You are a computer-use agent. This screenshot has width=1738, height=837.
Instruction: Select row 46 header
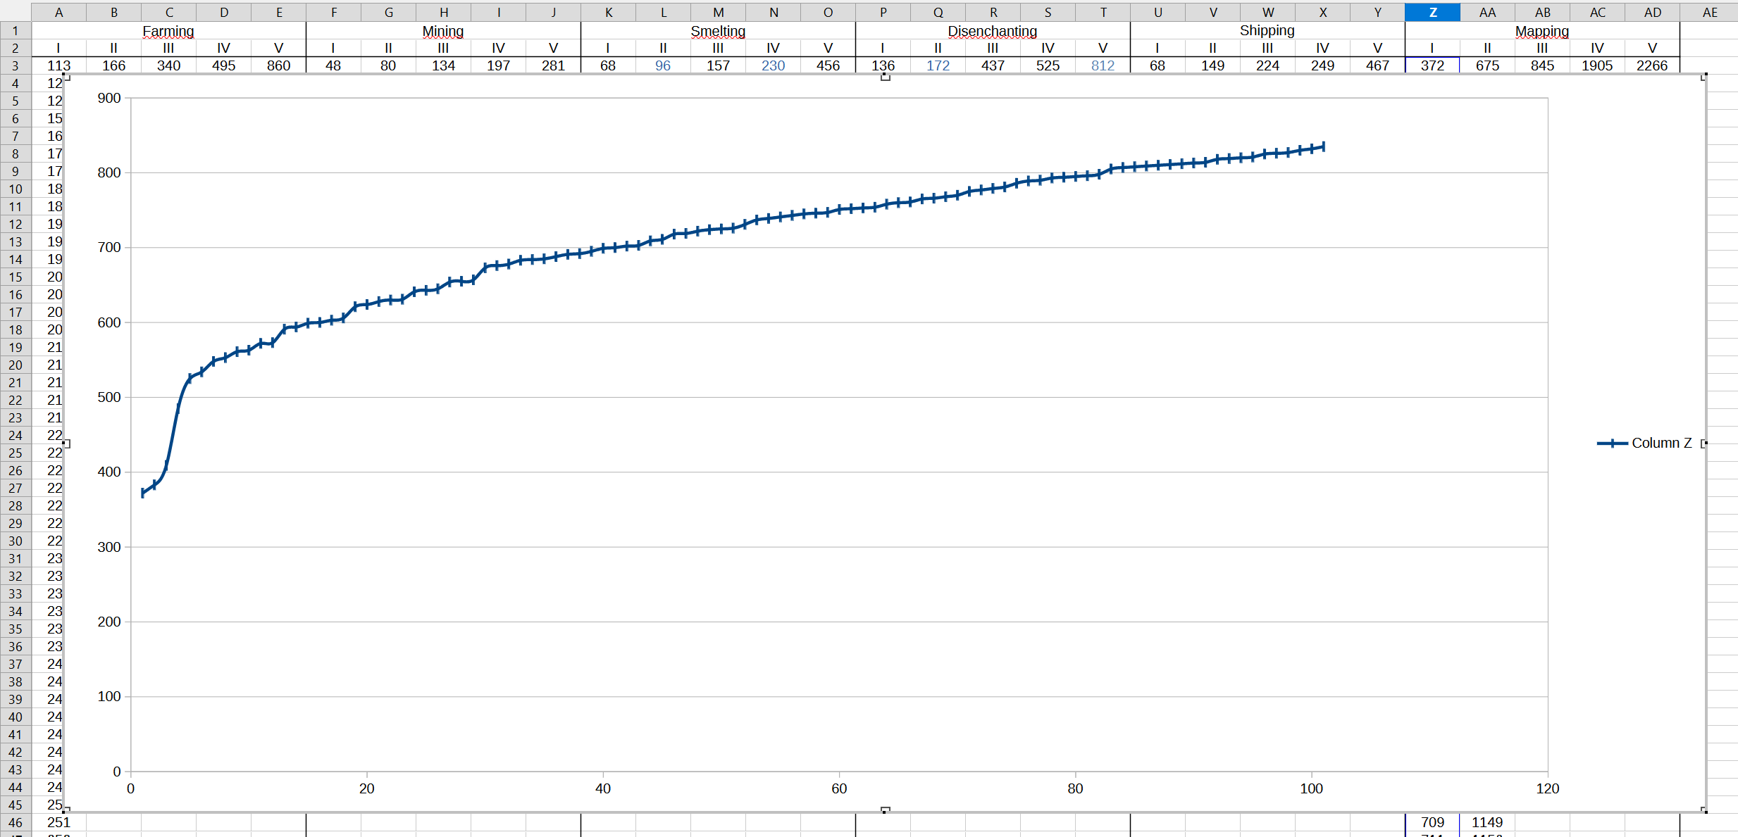[x=15, y=822]
